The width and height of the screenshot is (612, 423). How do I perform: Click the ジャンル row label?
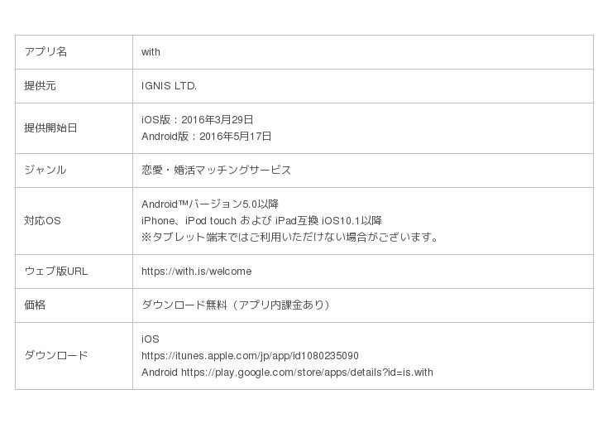point(45,171)
